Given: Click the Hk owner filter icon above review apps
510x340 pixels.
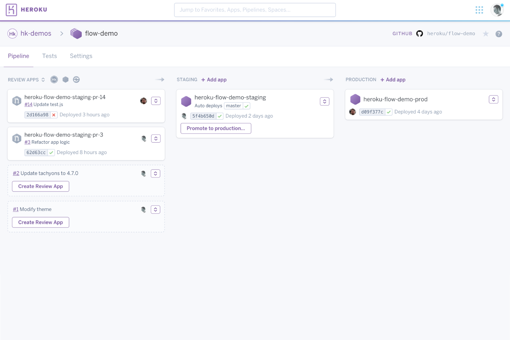Looking at the screenshot, I should pos(54,79).
